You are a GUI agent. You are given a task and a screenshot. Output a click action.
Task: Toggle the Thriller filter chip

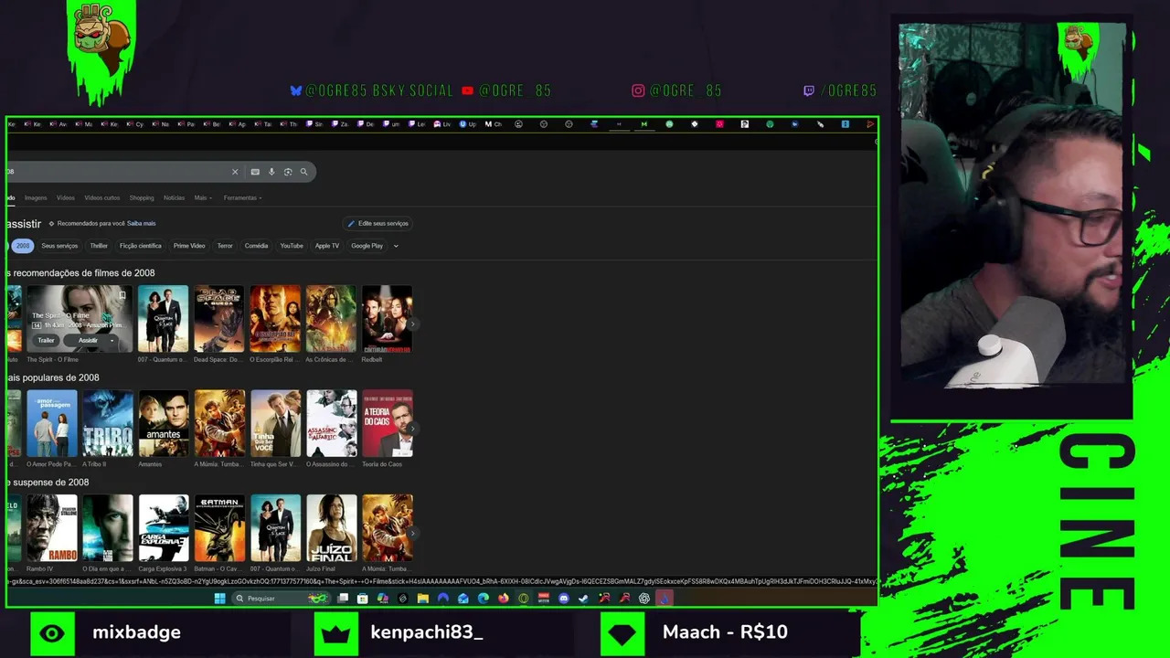tap(99, 246)
